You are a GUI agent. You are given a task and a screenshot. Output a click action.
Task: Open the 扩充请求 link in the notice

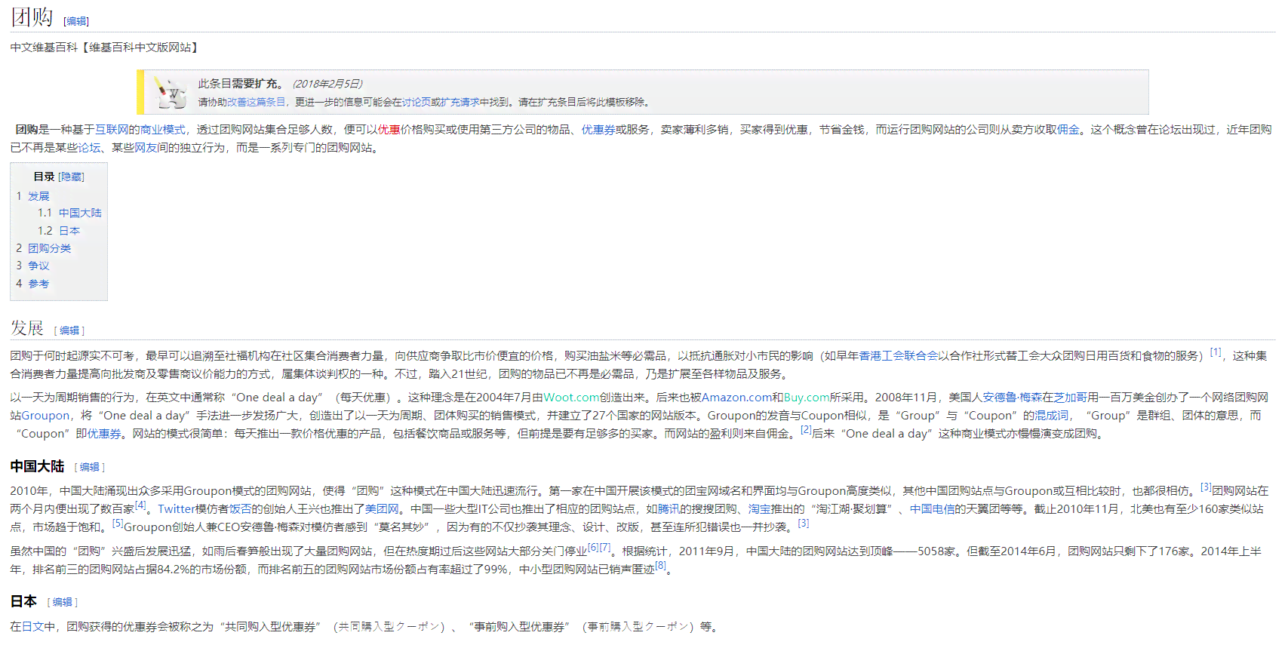click(460, 102)
